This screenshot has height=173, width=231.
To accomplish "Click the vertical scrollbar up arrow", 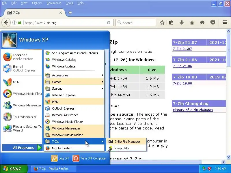I will click(x=228, y=31).
